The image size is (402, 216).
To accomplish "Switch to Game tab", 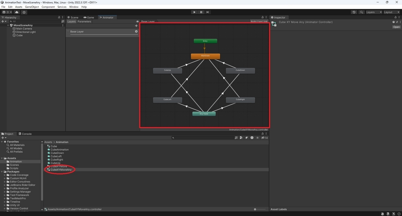I will (89, 17).
